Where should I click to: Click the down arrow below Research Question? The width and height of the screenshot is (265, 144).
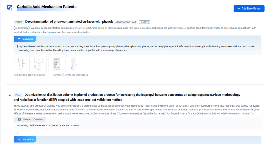[18, 133]
